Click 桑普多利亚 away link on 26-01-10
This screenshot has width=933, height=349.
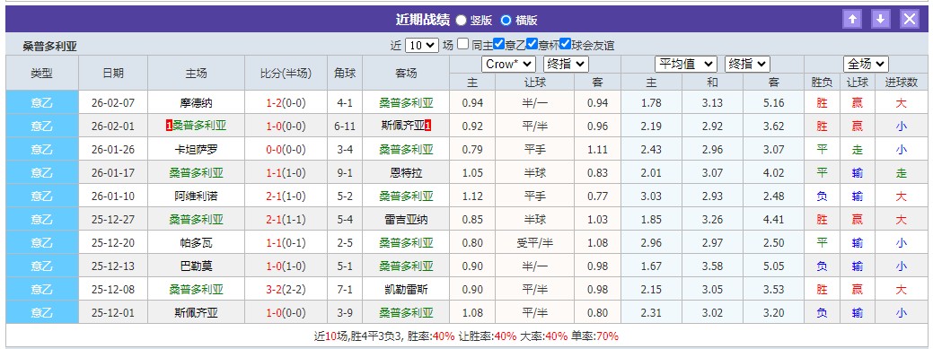pyautogui.click(x=406, y=196)
